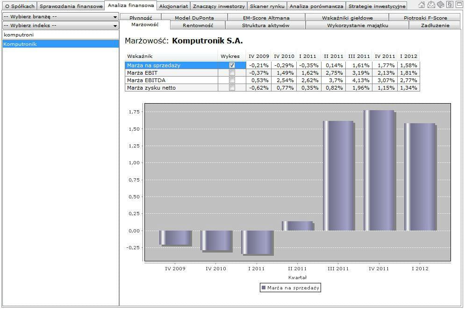Open the paragraph sign legal icon
The width and height of the screenshot is (465, 309).
tap(450, 5)
